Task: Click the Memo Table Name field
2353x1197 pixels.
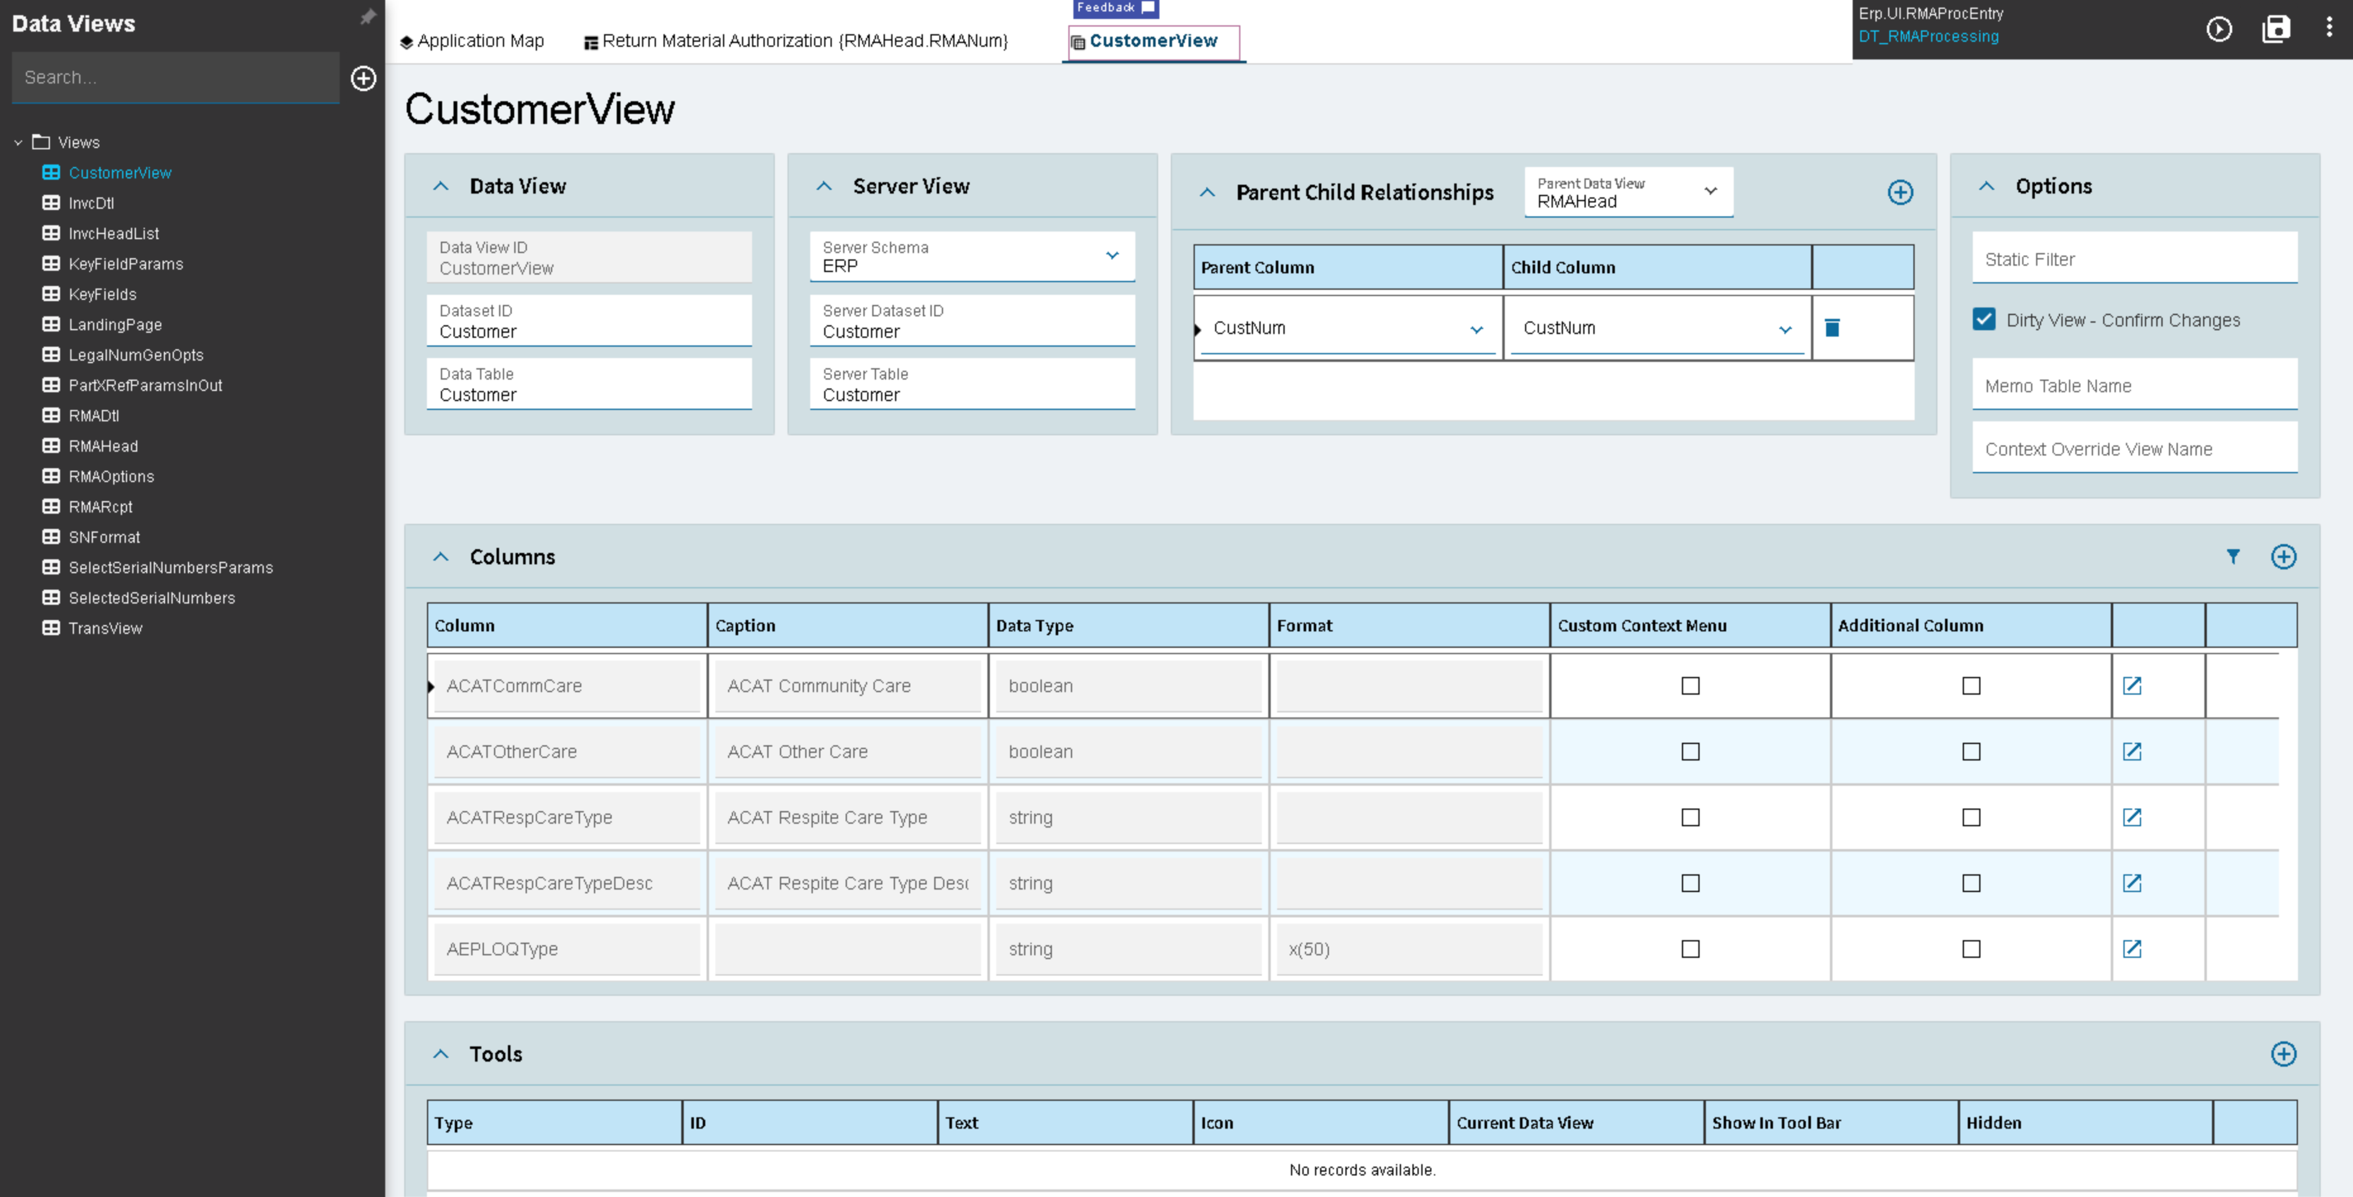Action: [2134, 385]
